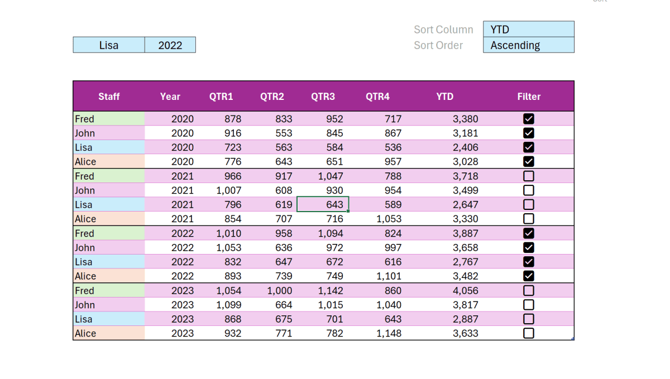This screenshot has height=379, width=670.
Task: Open the Sort Order selector showing Ascending
Action: tap(528, 45)
